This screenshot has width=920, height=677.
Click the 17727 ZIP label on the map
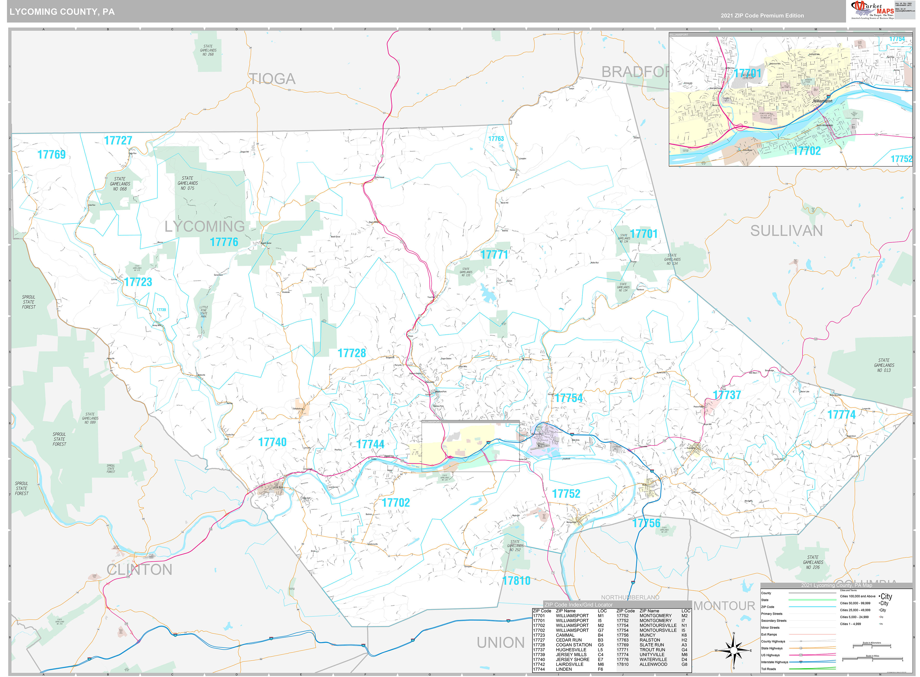click(118, 141)
